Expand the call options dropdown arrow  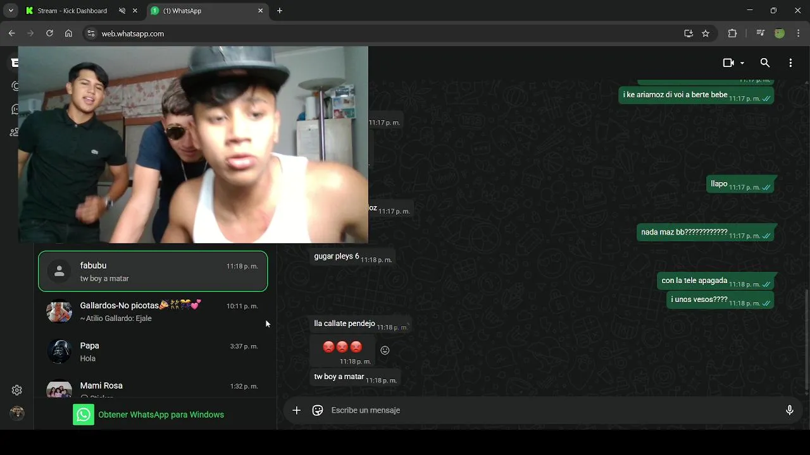(742, 63)
